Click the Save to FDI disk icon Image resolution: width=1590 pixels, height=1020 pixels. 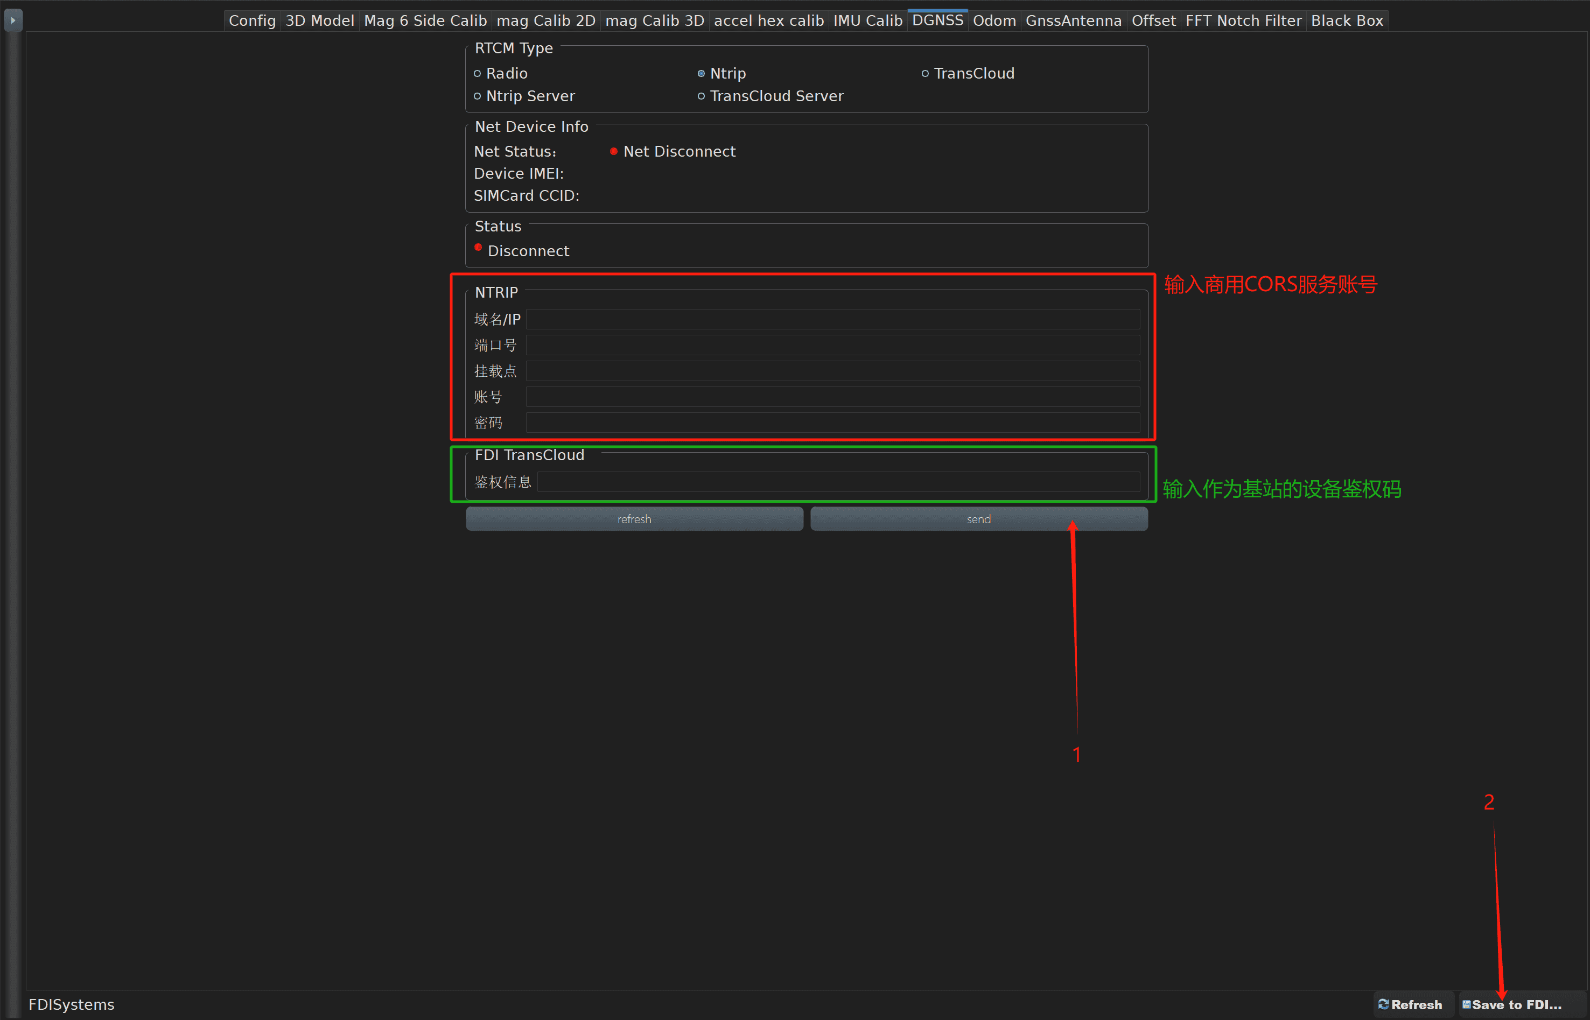1466,1004
